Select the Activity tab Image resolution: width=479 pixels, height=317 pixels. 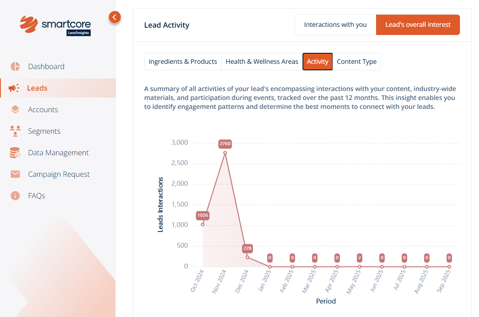click(317, 62)
